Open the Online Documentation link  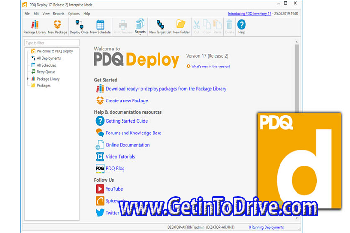click(128, 145)
